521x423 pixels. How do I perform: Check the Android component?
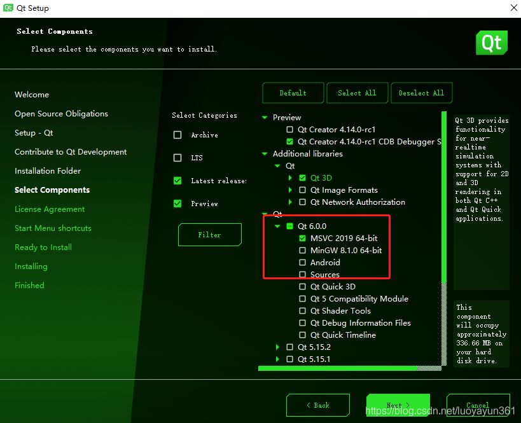pos(302,263)
